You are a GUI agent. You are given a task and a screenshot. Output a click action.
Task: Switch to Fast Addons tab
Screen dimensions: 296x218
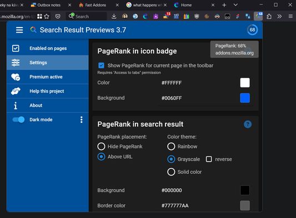tap(96, 5)
